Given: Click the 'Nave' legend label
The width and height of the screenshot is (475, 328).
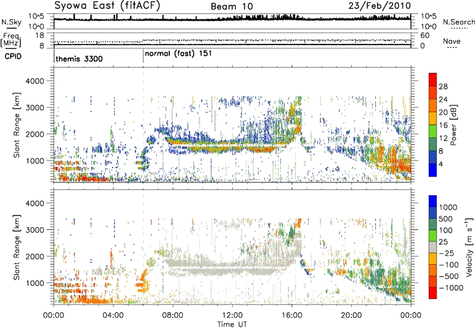Looking at the screenshot, I should click(x=452, y=41).
